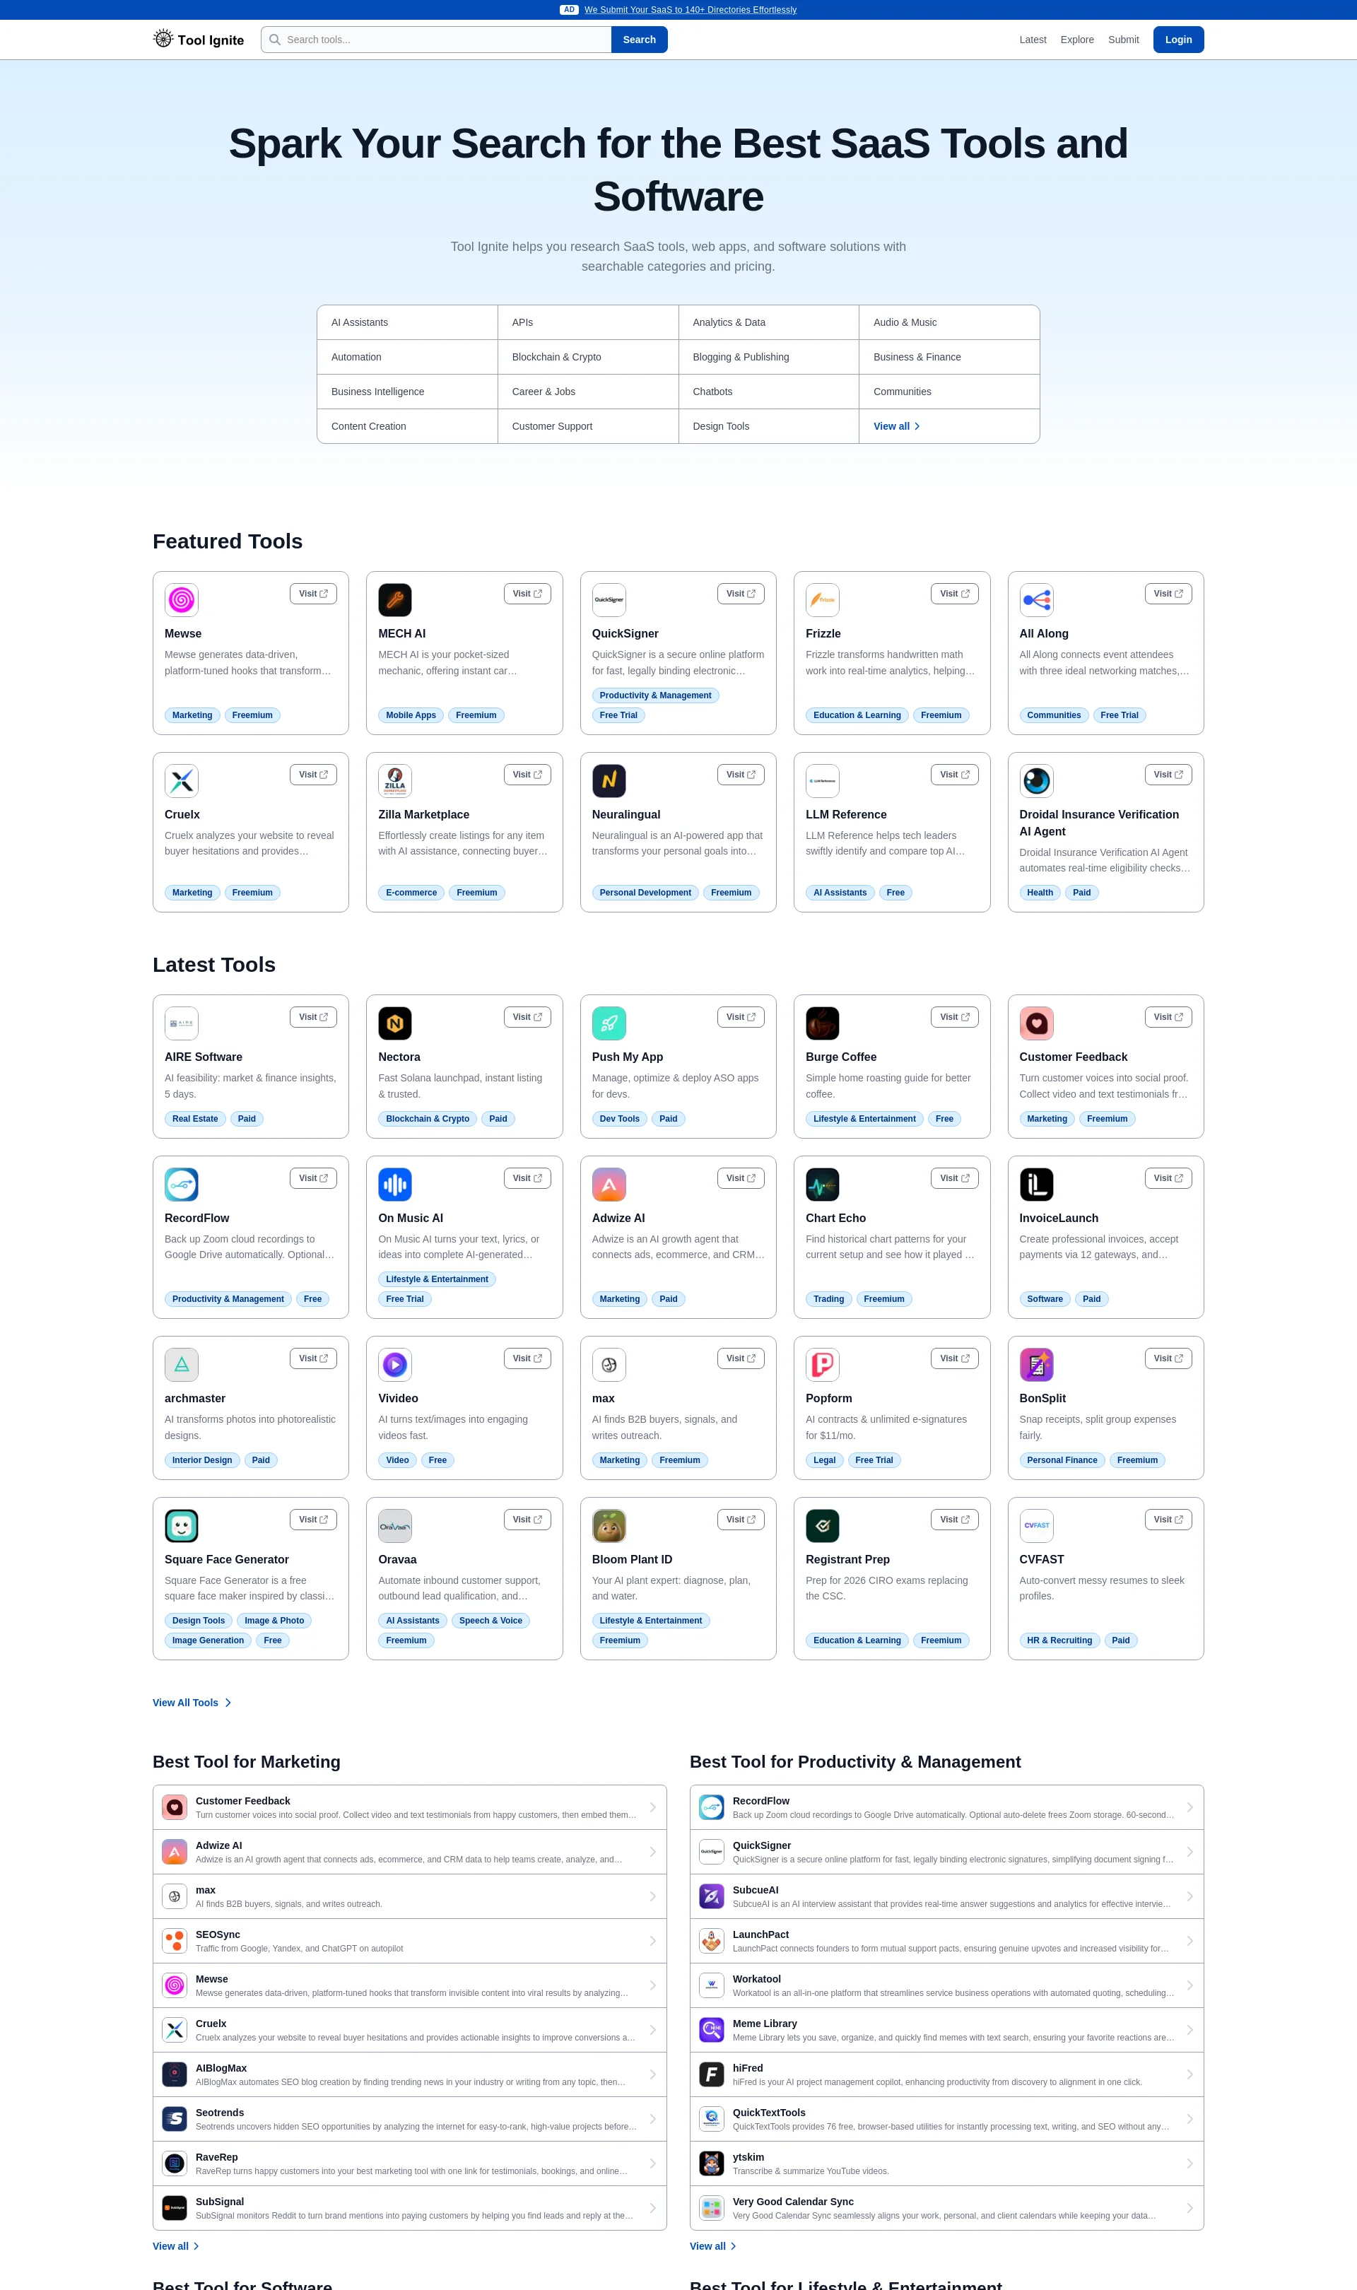Screen dimensions: 1357x2290
Task: Click the Trading tag on Chart Echo
Action: [828, 1299]
